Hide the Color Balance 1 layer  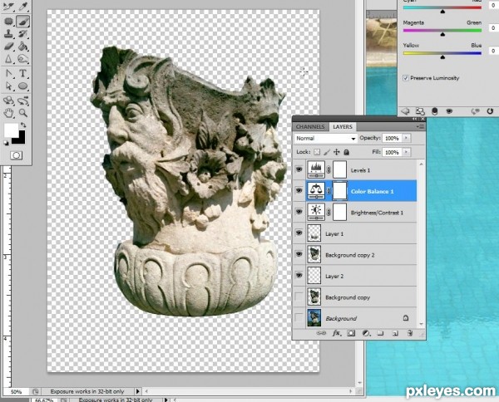coord(299,190)
